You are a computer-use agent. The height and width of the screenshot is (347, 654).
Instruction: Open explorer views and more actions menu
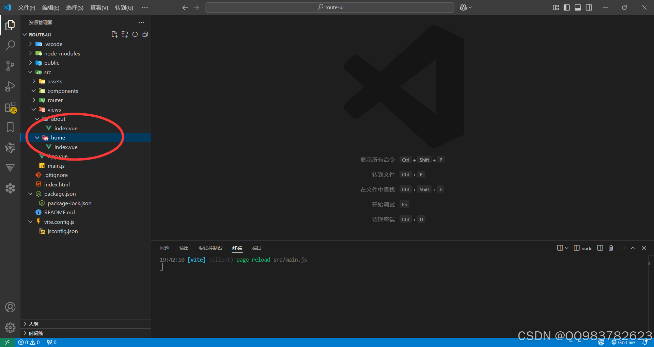tap(141, 22)
